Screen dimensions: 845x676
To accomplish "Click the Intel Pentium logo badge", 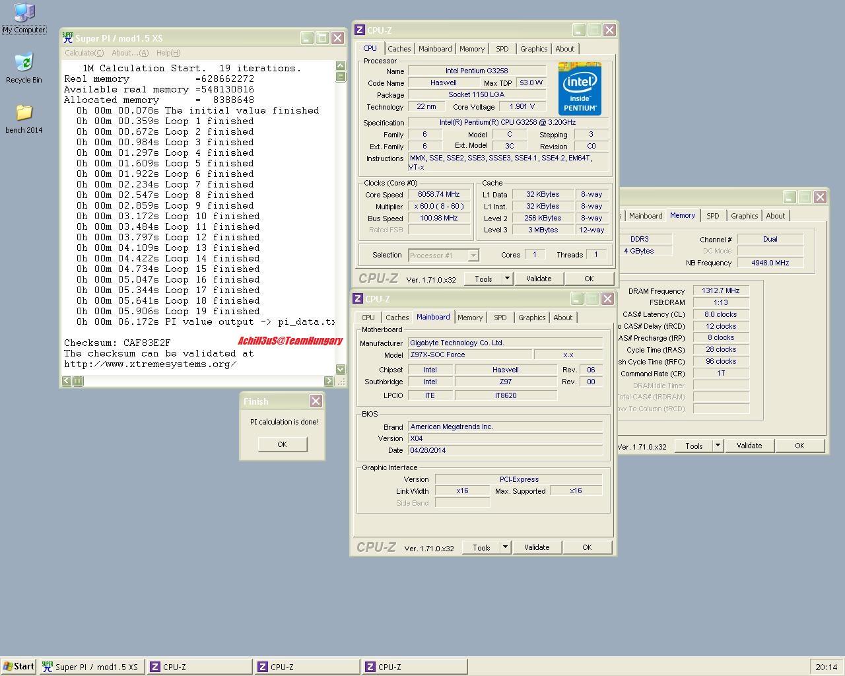I will point(580,88).
